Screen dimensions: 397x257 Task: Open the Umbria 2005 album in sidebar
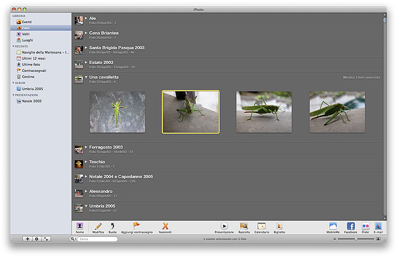coord(30,89)
